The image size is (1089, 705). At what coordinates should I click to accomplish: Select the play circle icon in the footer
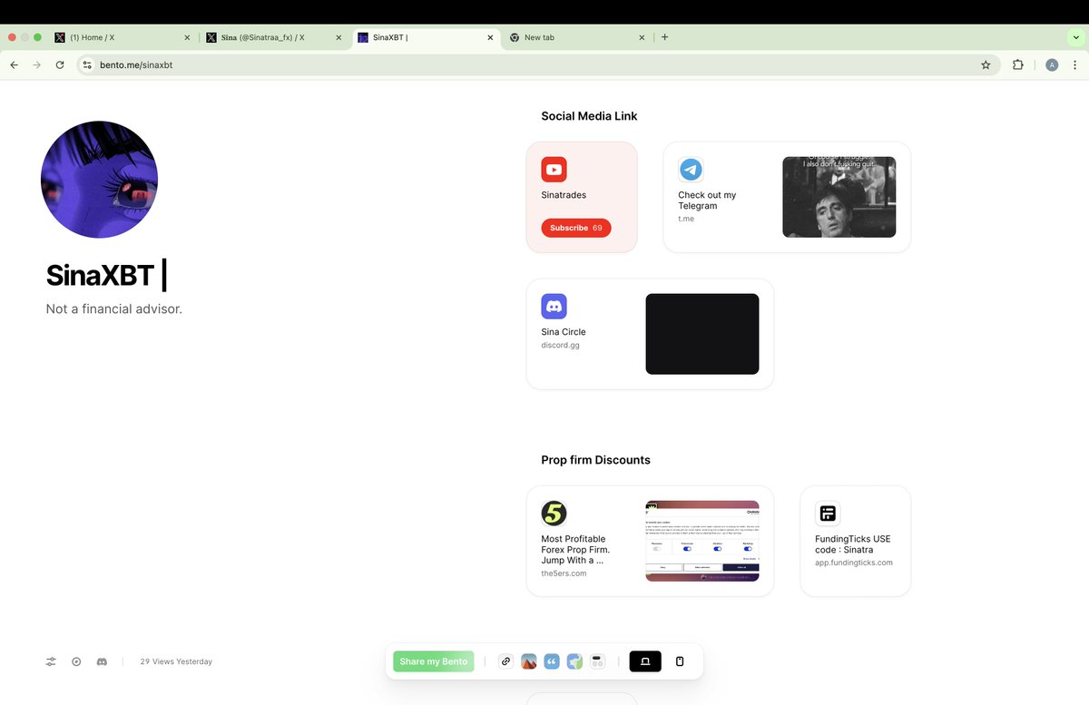pos(76,661)
